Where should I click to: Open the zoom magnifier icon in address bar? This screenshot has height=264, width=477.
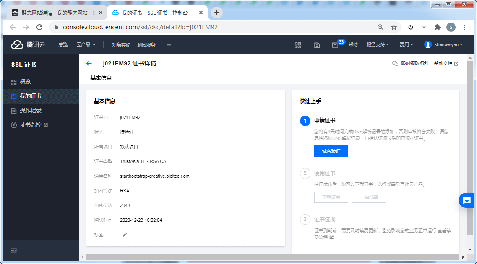[380, 27]
